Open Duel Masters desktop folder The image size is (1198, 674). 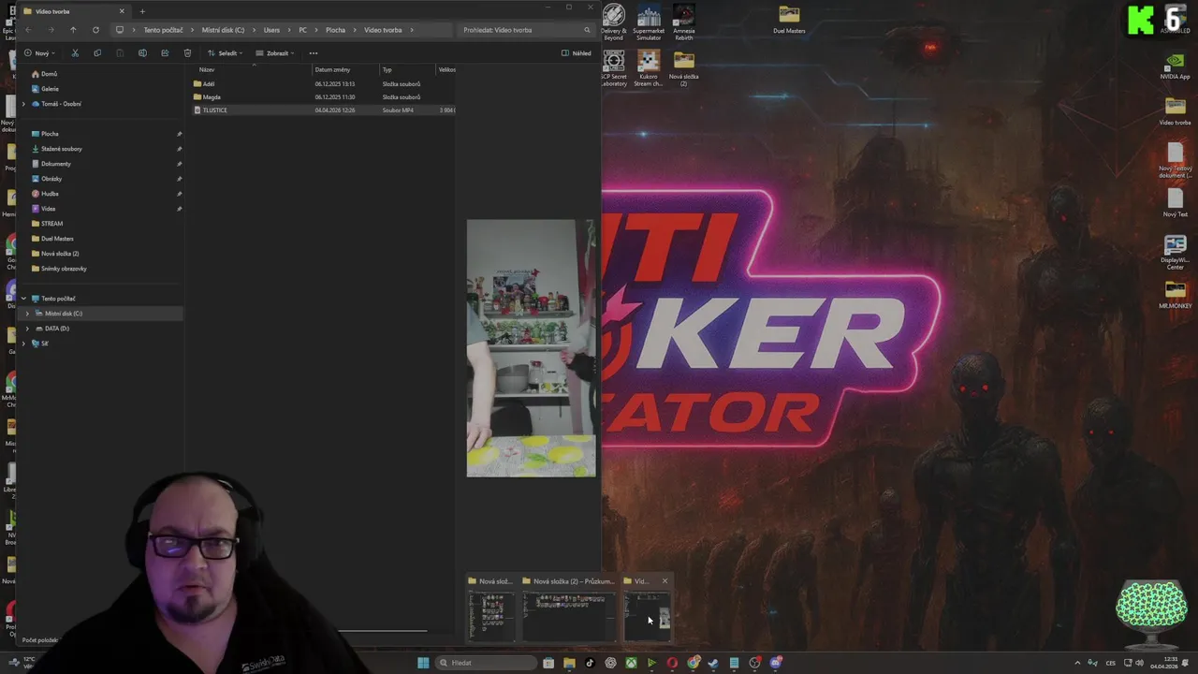click(x=789, y=20)
